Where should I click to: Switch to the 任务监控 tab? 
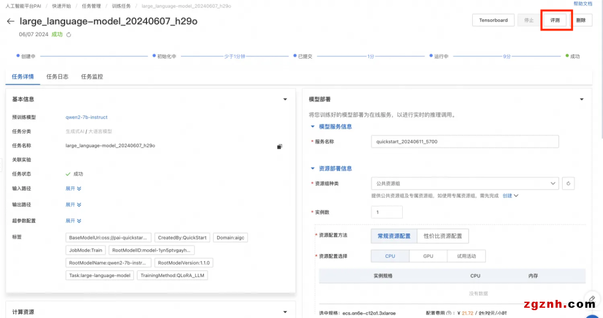coord(92,77)
